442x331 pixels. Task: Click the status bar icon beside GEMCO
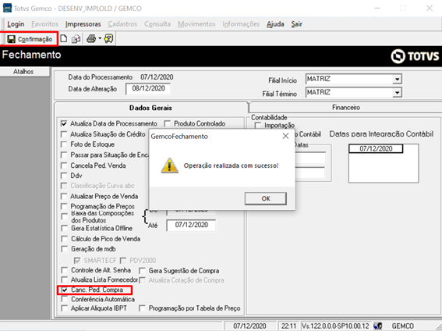(378, 326)
